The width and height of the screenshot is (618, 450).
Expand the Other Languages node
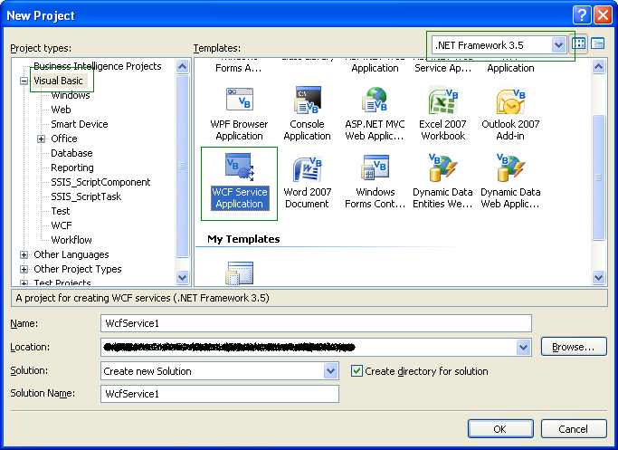[x=24, y=254]
